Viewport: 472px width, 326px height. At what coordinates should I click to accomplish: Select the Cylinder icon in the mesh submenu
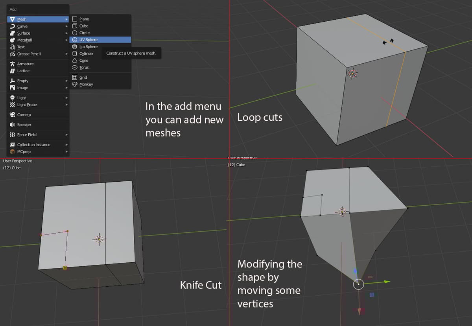(x=75, y=53)
